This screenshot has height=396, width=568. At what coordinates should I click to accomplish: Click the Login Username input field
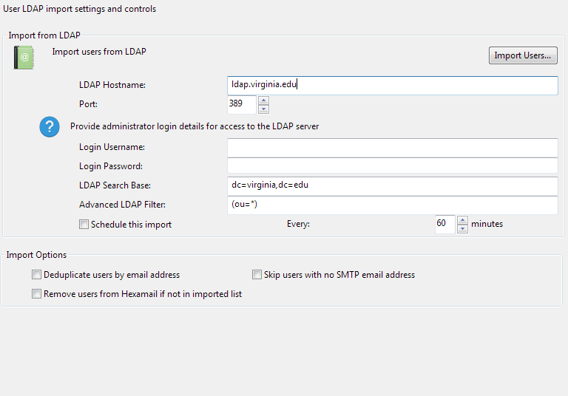pos(392,147)
